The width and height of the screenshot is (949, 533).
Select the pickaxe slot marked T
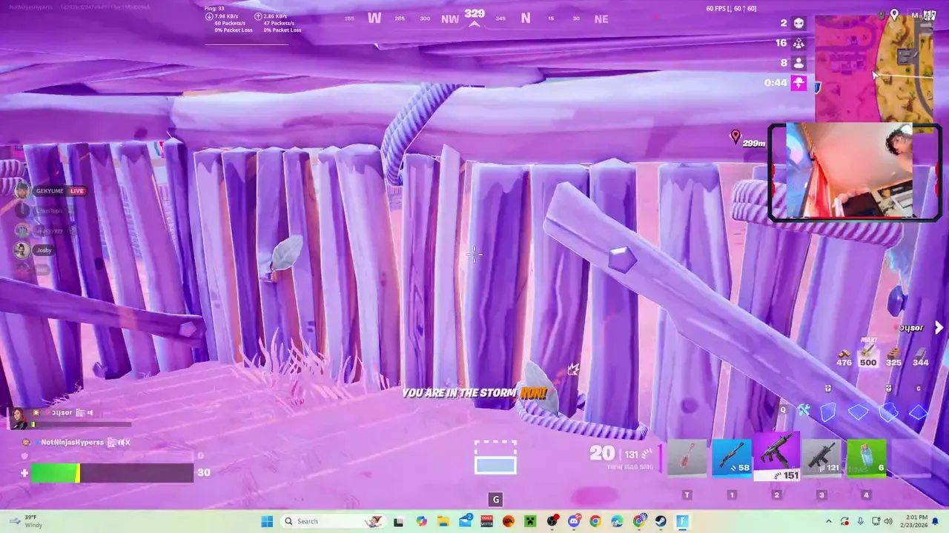click(x=687, y=457)
